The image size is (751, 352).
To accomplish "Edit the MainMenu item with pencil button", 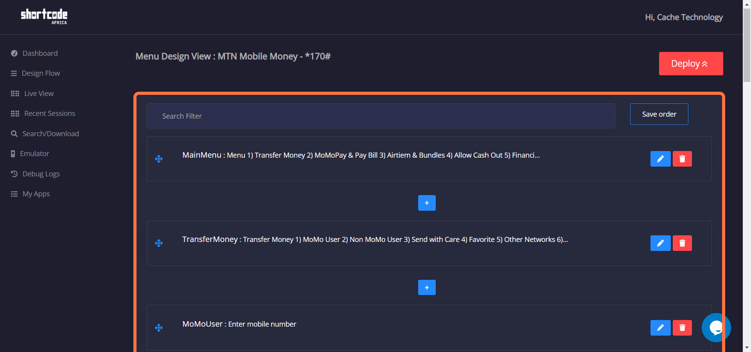I will coord(660,159).
